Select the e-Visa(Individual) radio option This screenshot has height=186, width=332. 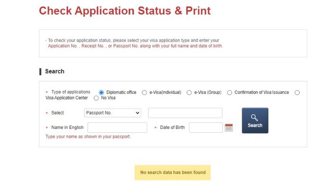[x=144, y=93]
